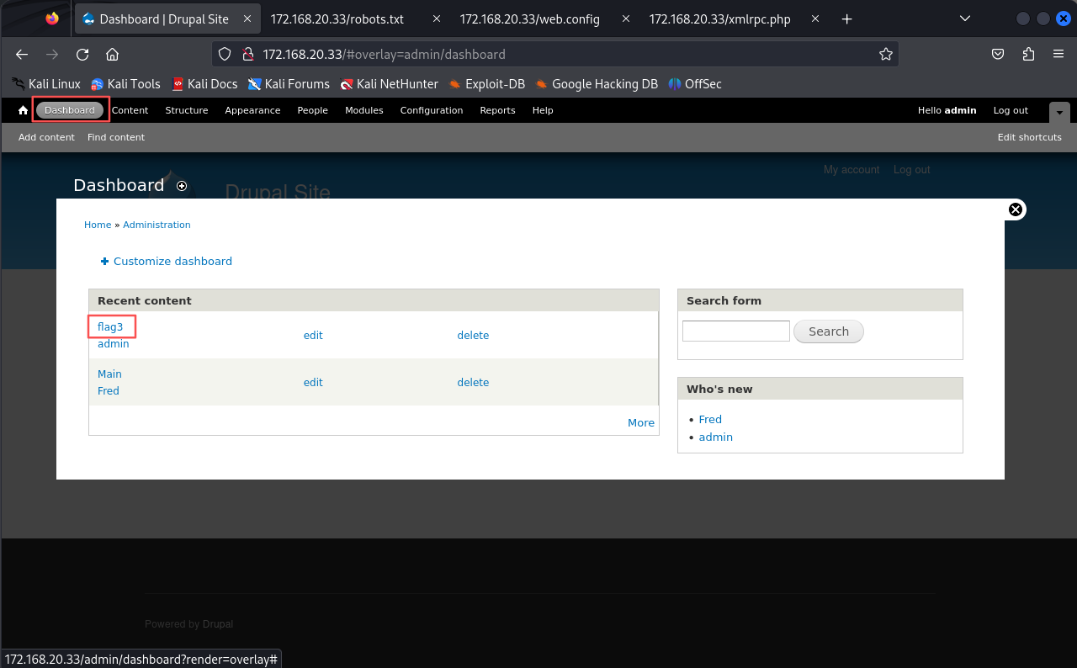Delete the Main content row

[473, 382]
